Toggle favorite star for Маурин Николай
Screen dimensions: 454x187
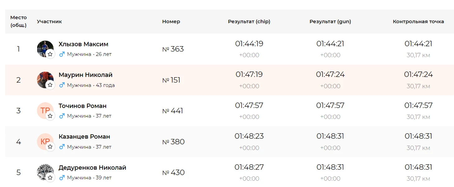point(50,85)
